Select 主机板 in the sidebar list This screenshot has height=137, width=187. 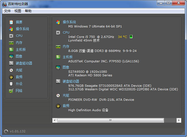coord(21,50)
